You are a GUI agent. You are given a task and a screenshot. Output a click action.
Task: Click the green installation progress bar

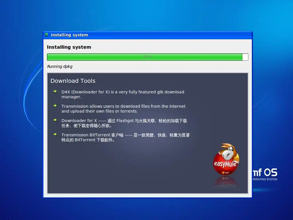tap(147, 57)
